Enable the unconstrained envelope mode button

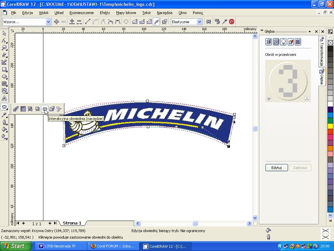pyautogui.click(x=156, y=22)
